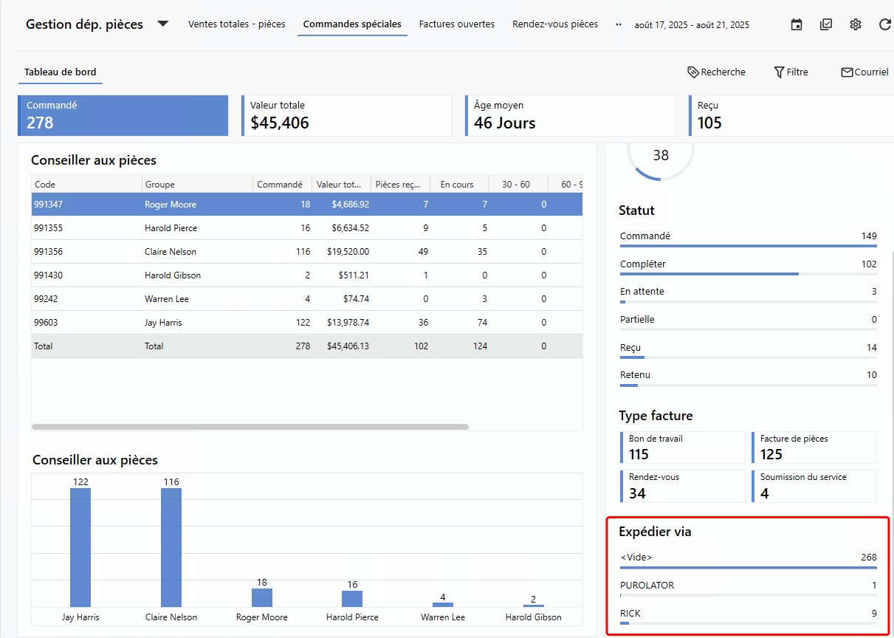The width and height of the screenshot is (894, 638).
Task: Click the Recherche tag icon
Action: [x=692, y=72]
